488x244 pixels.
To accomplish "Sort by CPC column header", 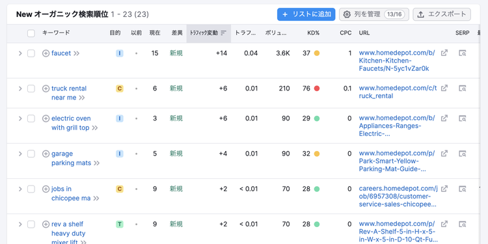I will [346, 33].
